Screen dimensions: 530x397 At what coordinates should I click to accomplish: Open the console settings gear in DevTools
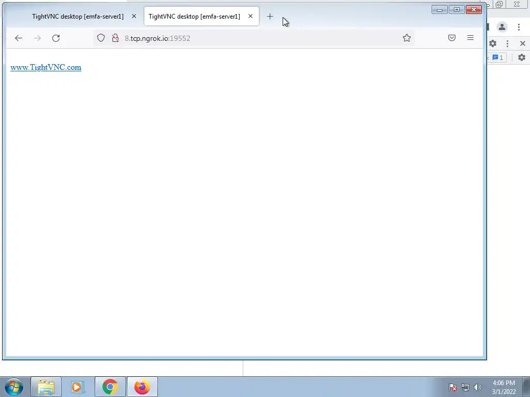click(522, 57)
